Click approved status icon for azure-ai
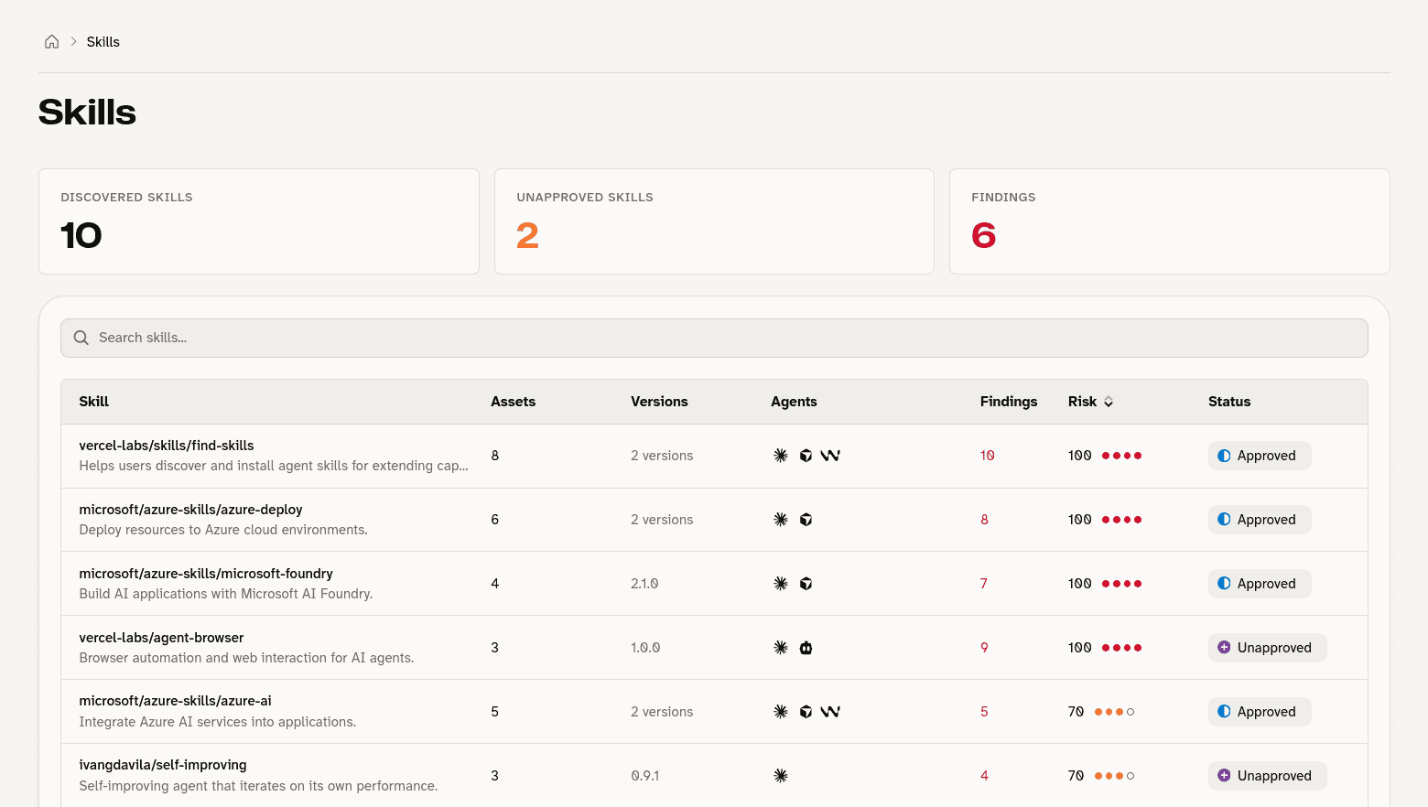This screenshot has width=1428, height=807. (x=1224, y=712)
